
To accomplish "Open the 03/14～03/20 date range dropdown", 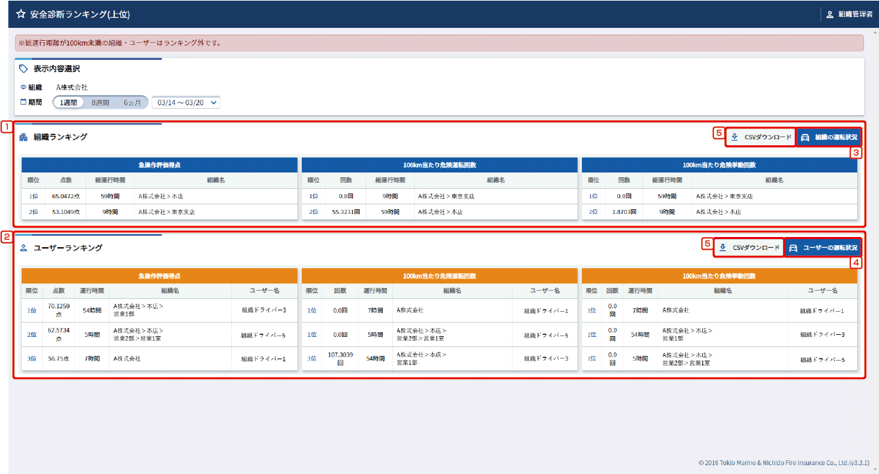I will tap(186, 103).
